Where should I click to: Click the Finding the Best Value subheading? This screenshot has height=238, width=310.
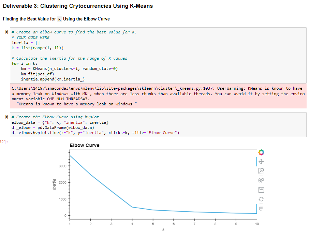(56, 19)
